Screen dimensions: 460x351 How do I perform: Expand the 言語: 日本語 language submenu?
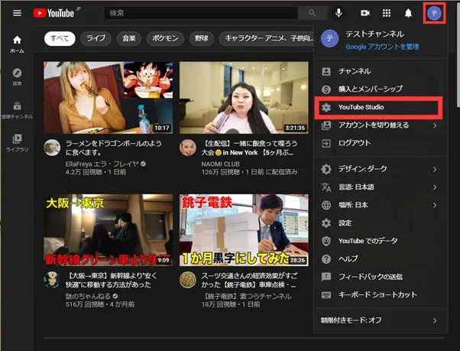[380, 187]
